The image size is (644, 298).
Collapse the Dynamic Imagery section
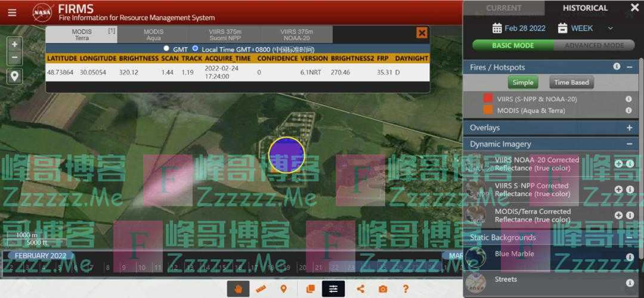click(x=629, y=144)
